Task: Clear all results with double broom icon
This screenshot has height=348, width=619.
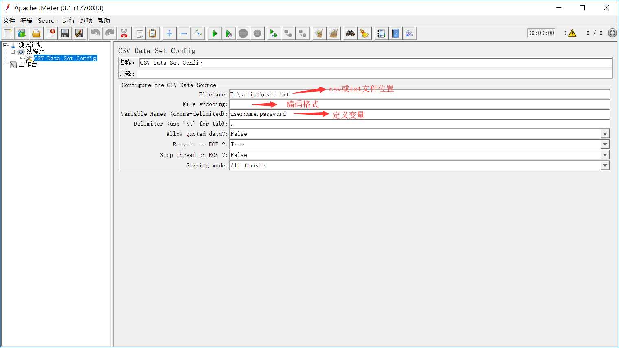Action: click(x=334, y=33)
